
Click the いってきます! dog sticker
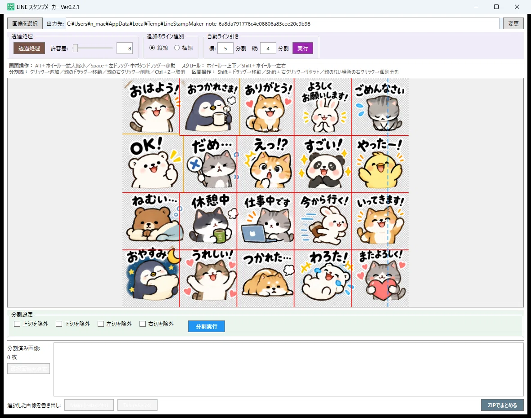tap(380, 221)
